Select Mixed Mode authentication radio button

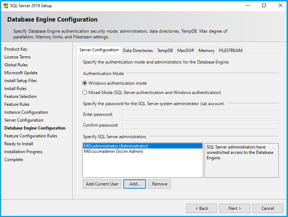pyautogui.click(x=85, y=93)
